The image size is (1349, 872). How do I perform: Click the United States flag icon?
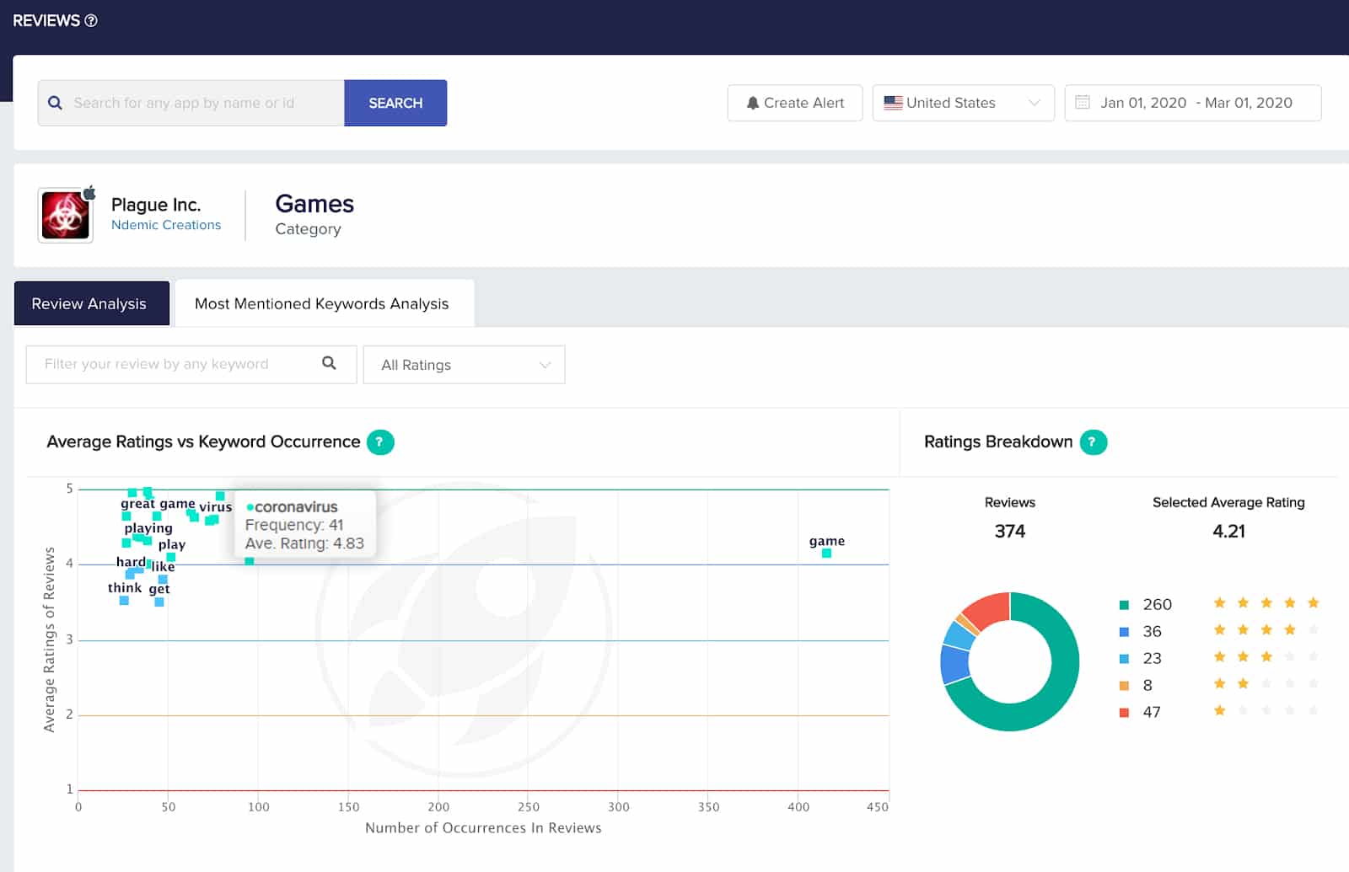point(893,103)
